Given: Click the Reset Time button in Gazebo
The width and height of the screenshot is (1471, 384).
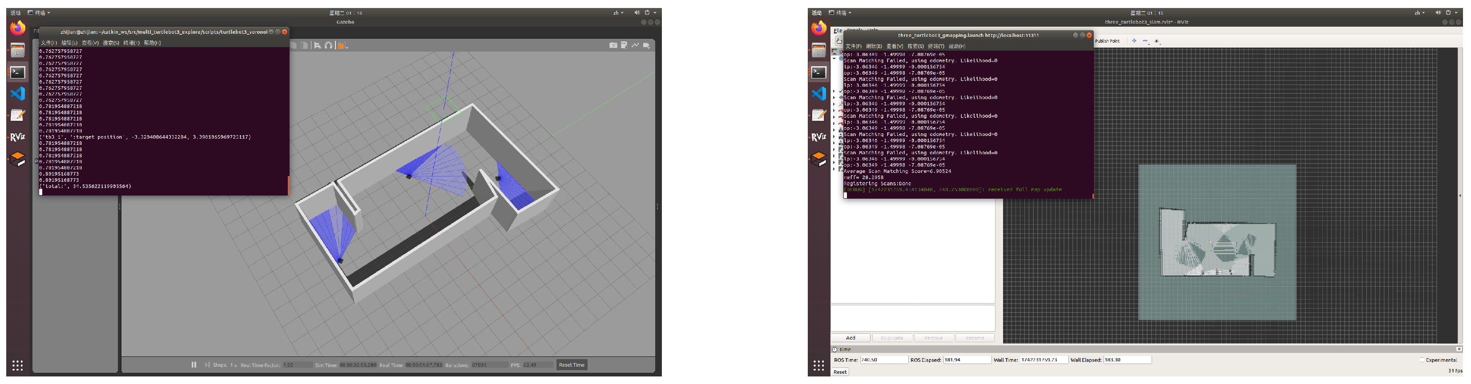Looking at the screenshot, I should 571,364.
